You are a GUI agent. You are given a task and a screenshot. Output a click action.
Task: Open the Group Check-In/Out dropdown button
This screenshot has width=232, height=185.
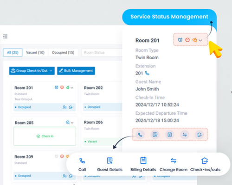(32, 71)
